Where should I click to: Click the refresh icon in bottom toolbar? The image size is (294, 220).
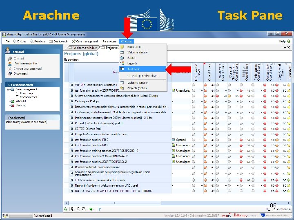66,209
